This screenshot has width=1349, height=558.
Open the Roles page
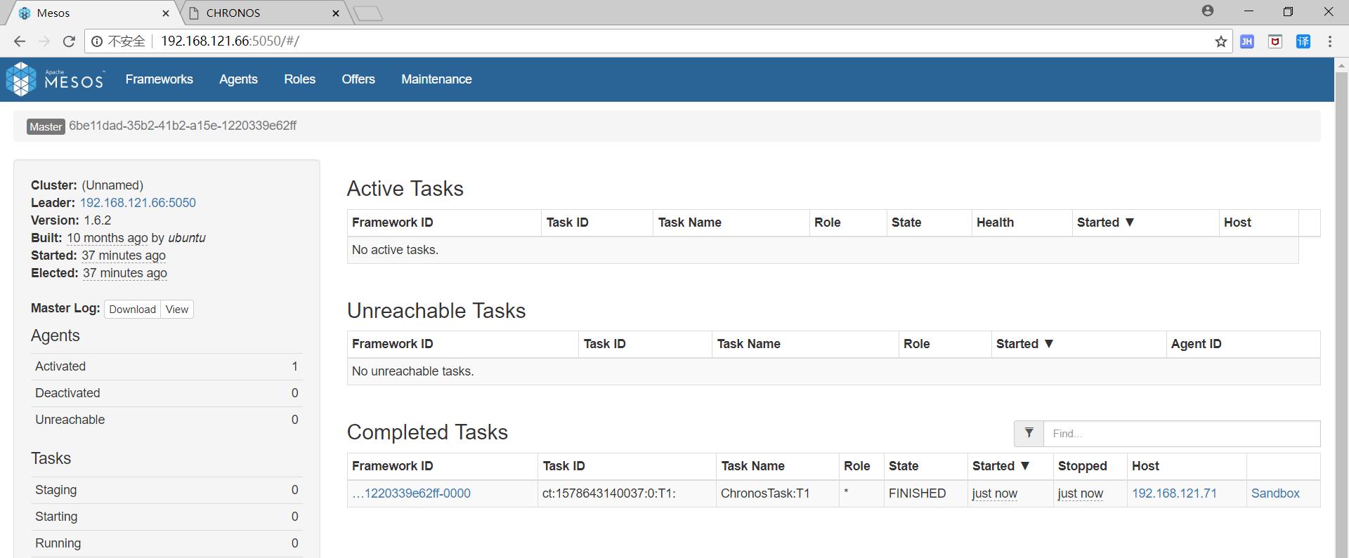coord(299,79)
